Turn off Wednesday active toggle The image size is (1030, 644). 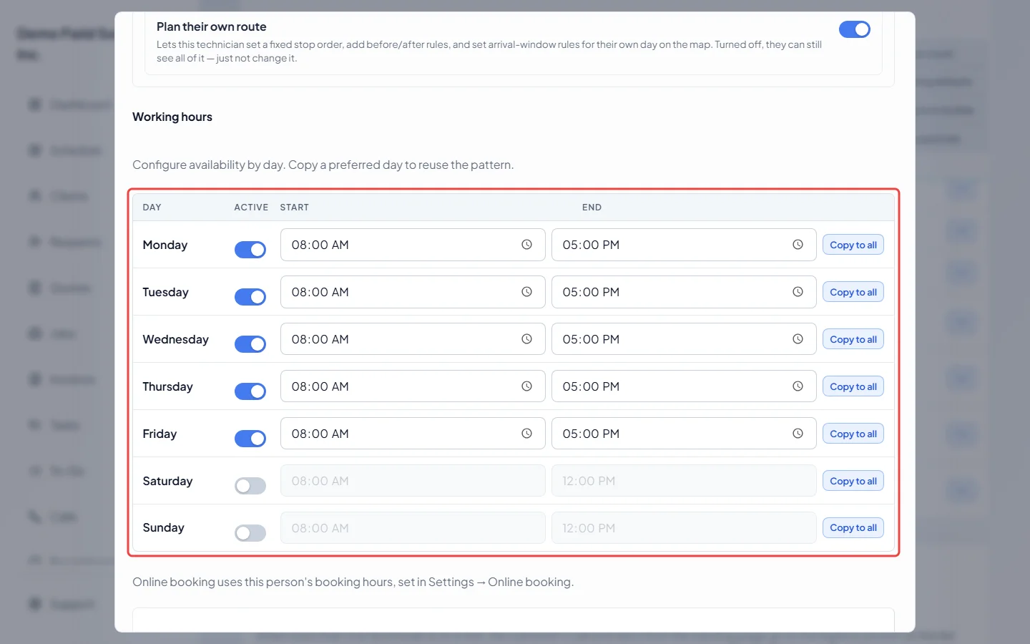tap(250, 344)
